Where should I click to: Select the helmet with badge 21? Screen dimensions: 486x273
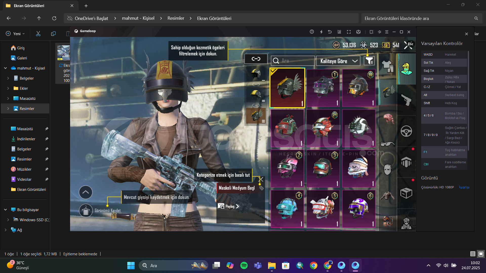(323, 128)
